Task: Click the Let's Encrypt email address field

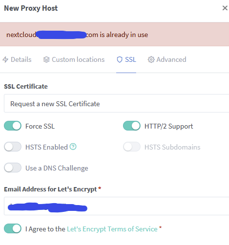Action: pyautogui.click(x=117, y=206)
